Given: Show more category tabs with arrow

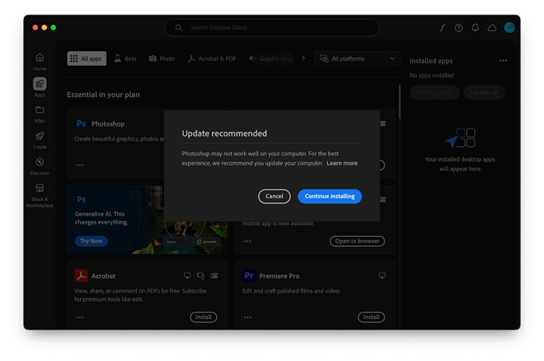Looking at the screenshot, I should [303, 58].
